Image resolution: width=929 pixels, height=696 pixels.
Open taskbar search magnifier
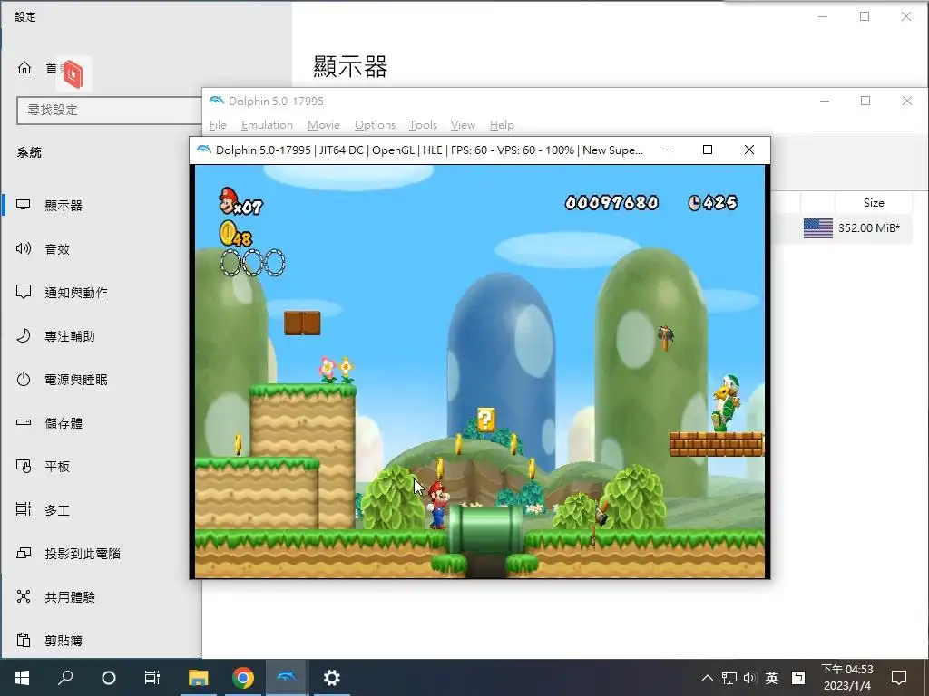coord(65,678)
